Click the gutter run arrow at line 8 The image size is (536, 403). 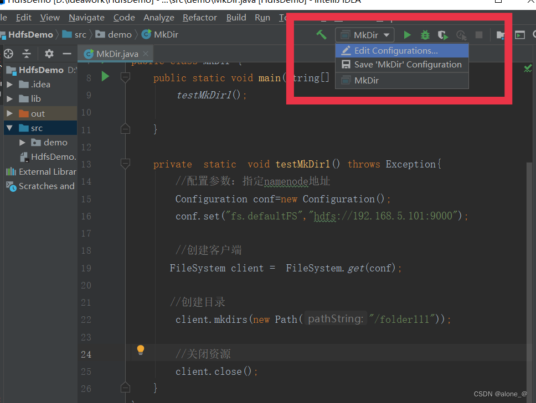pyautogui.click(x=105, y=76)
